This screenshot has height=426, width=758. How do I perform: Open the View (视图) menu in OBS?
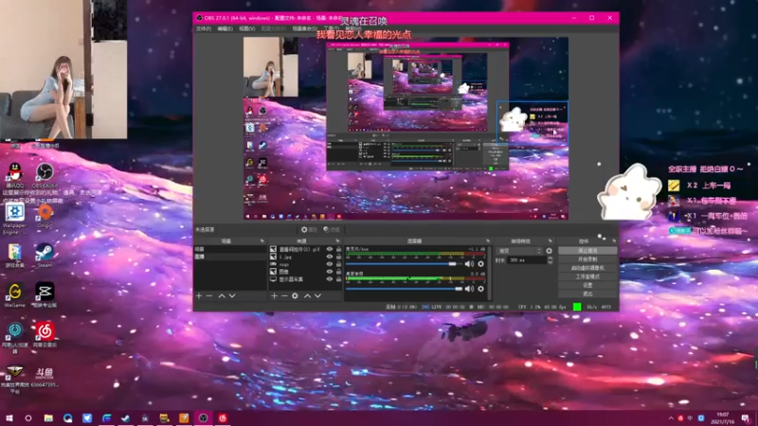point(246,29)
